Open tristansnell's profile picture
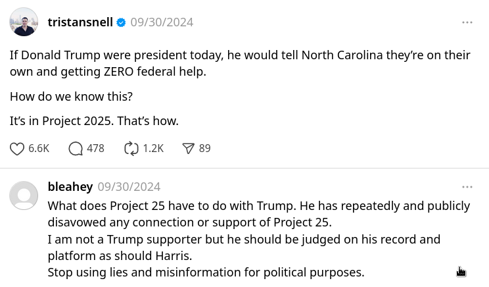The image size is (489, 287). coord(24,22)
